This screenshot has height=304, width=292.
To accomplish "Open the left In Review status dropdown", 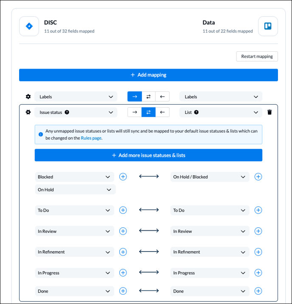I will (74, 231).
